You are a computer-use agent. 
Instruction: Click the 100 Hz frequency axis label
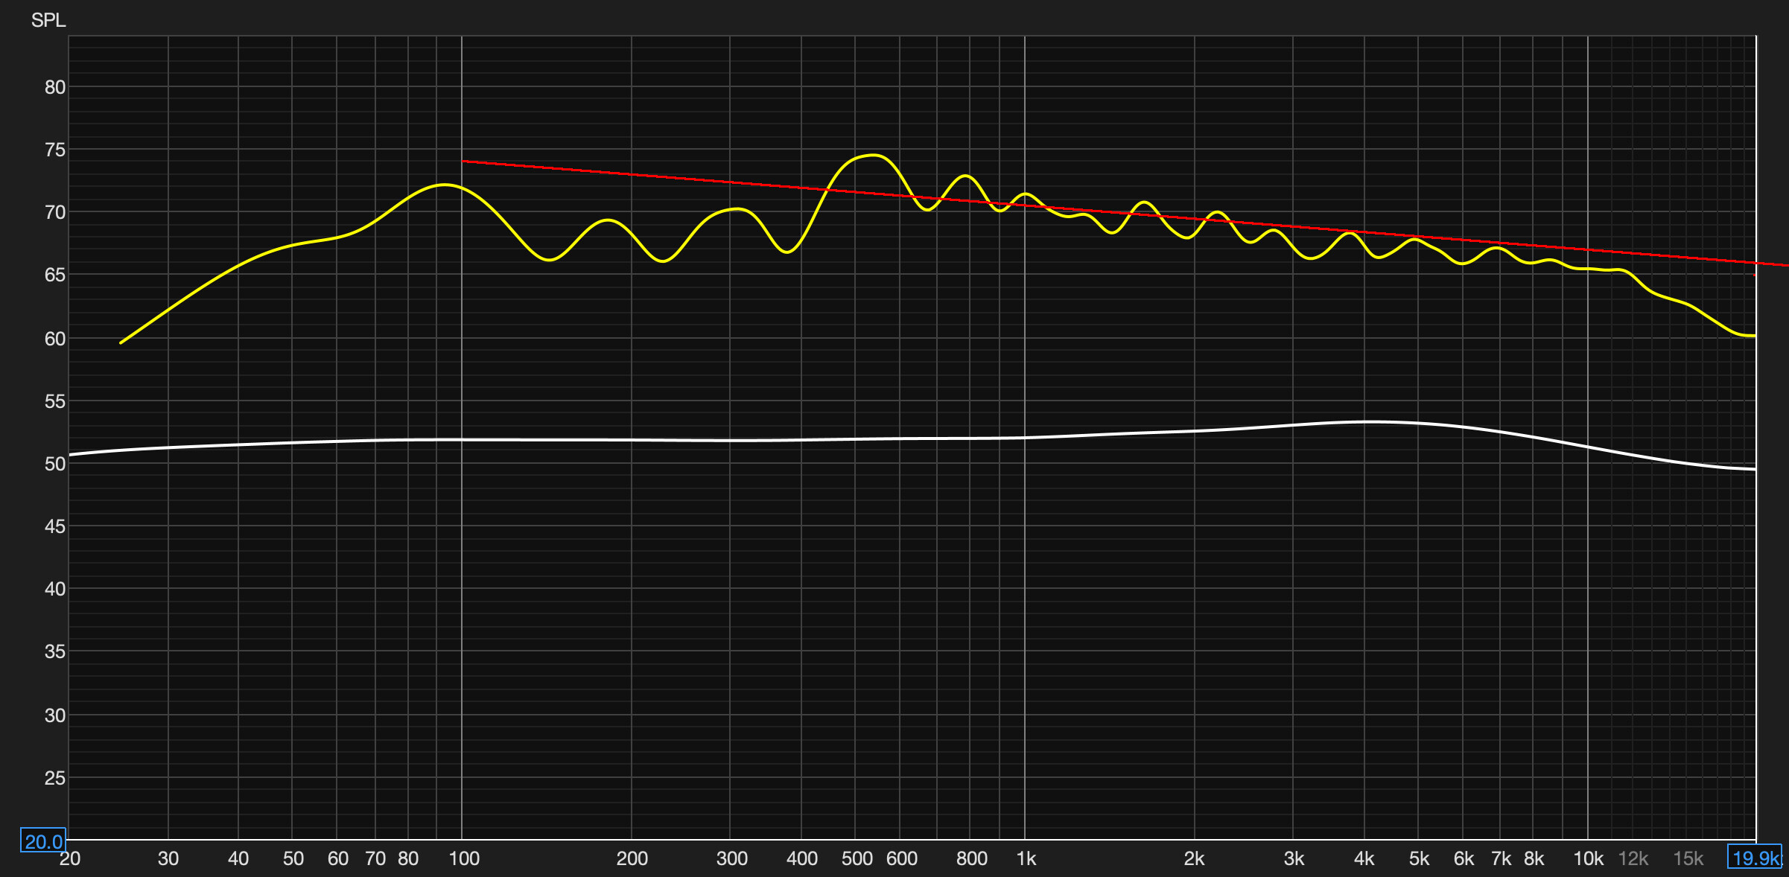[464, 858]
